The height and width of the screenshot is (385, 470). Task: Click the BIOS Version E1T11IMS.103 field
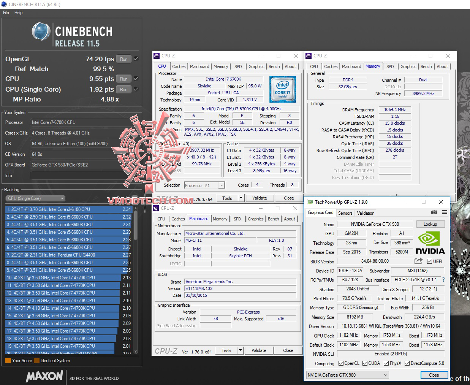click(x=241, y=288)
